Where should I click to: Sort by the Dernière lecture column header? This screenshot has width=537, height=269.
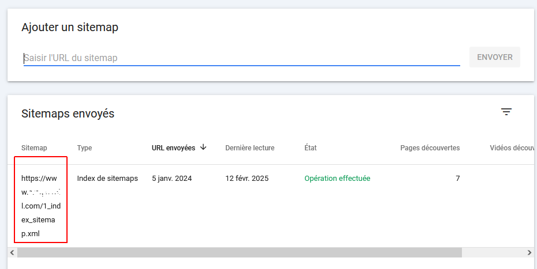[249, 148]
